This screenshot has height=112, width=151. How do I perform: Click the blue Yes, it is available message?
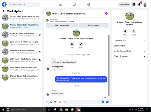click(81, 79)
